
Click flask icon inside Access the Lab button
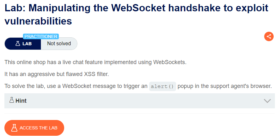(14, 128)
